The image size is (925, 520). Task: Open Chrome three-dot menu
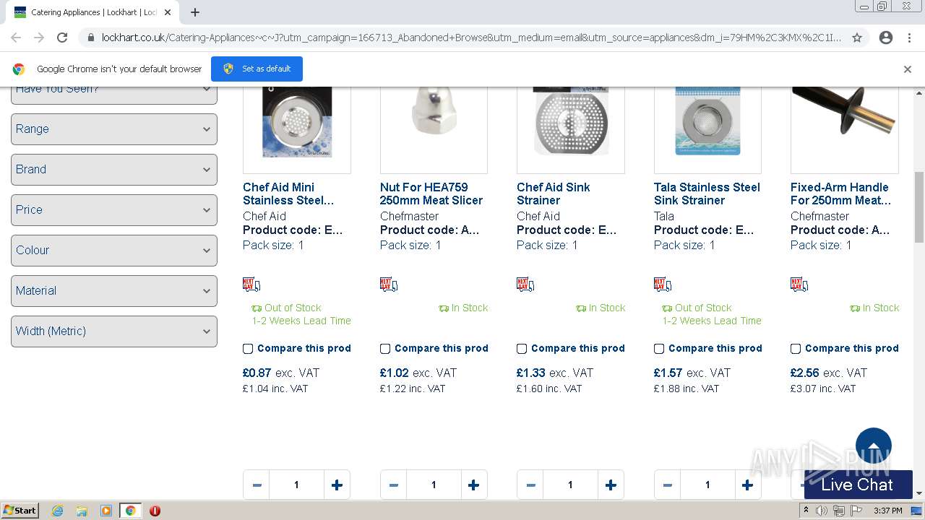(x=909, y=38)
